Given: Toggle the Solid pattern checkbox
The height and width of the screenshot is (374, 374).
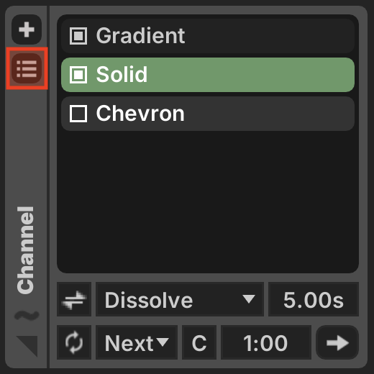Looking at the screenshot, I should click(78, 75).
